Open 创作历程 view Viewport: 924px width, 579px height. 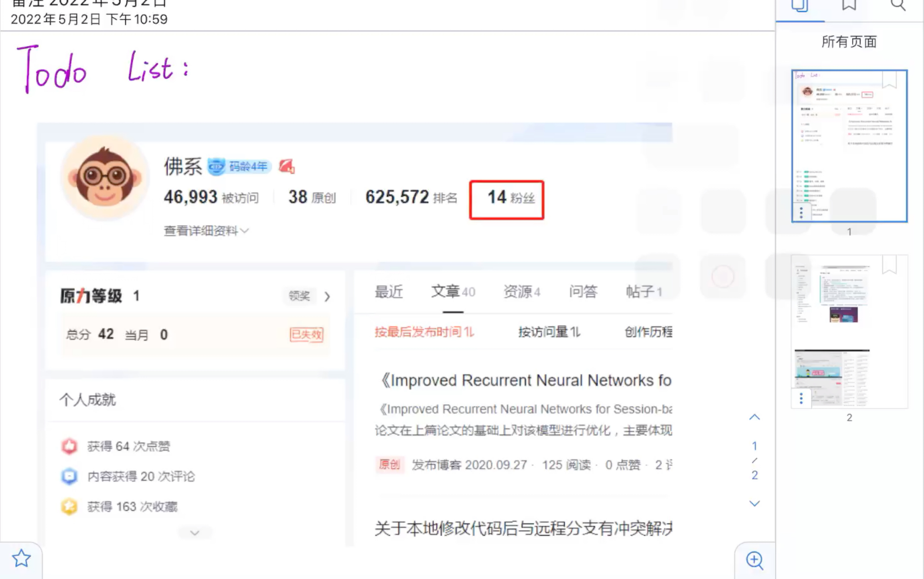pyautogui.click(x=648, y=332)
